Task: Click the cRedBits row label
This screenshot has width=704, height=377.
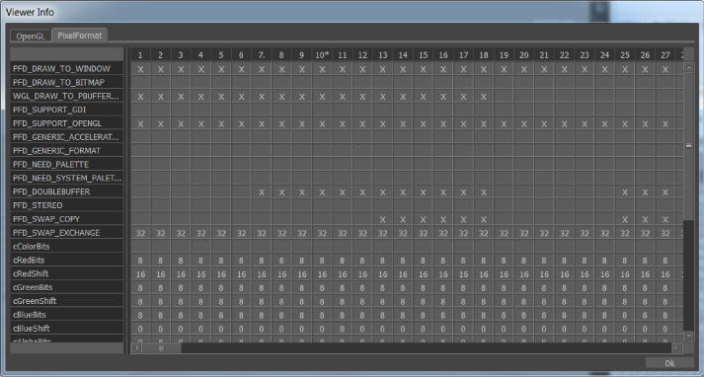Action: (x=67, y=260)
